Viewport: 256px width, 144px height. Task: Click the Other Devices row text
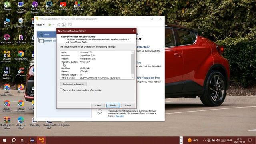click(x=91, y=78)
